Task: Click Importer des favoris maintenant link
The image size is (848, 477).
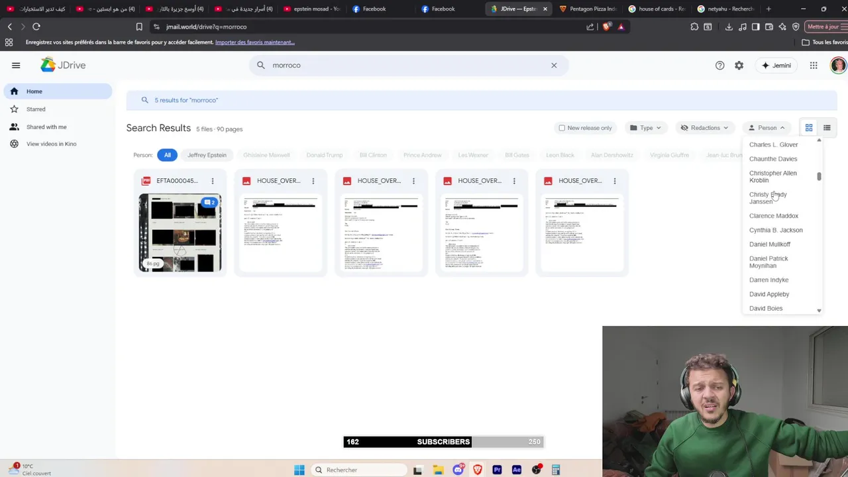Action: tap(254, 42)
